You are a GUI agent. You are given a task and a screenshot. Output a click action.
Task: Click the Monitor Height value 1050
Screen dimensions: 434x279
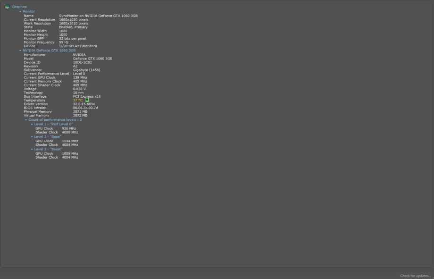pos(63,35)
